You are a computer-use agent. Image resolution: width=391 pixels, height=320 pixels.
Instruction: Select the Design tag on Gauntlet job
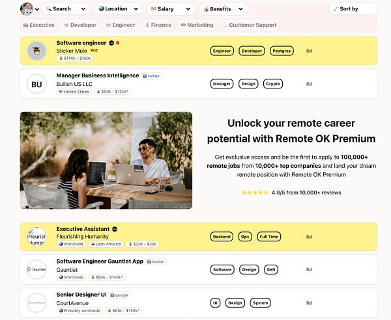tap(249, 270)
